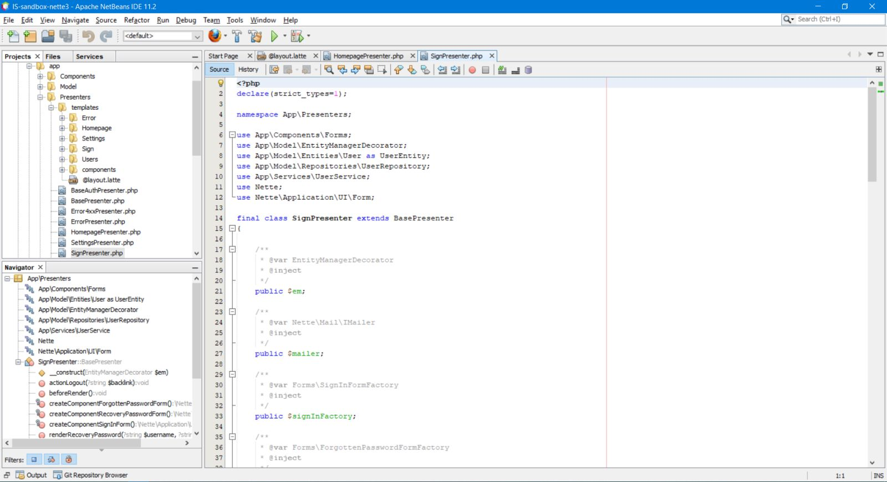Toggle the show static members filter
Viewport: 887px width, 482px height.
click(x=51, y=459)
